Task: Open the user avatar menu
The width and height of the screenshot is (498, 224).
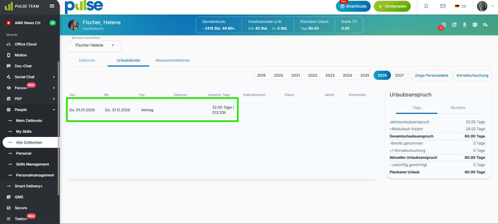Action: coord(482,6)
